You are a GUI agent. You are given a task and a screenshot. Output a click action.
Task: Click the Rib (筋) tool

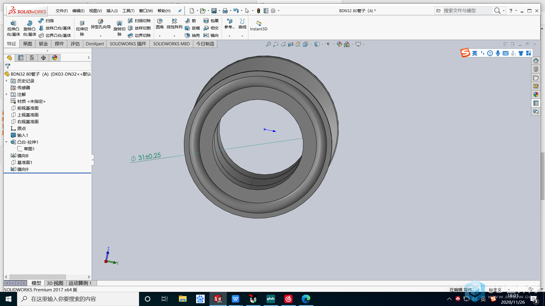point(190,21)
